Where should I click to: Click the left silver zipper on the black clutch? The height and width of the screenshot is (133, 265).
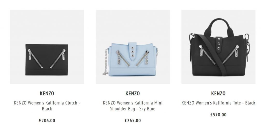(35, 58)
